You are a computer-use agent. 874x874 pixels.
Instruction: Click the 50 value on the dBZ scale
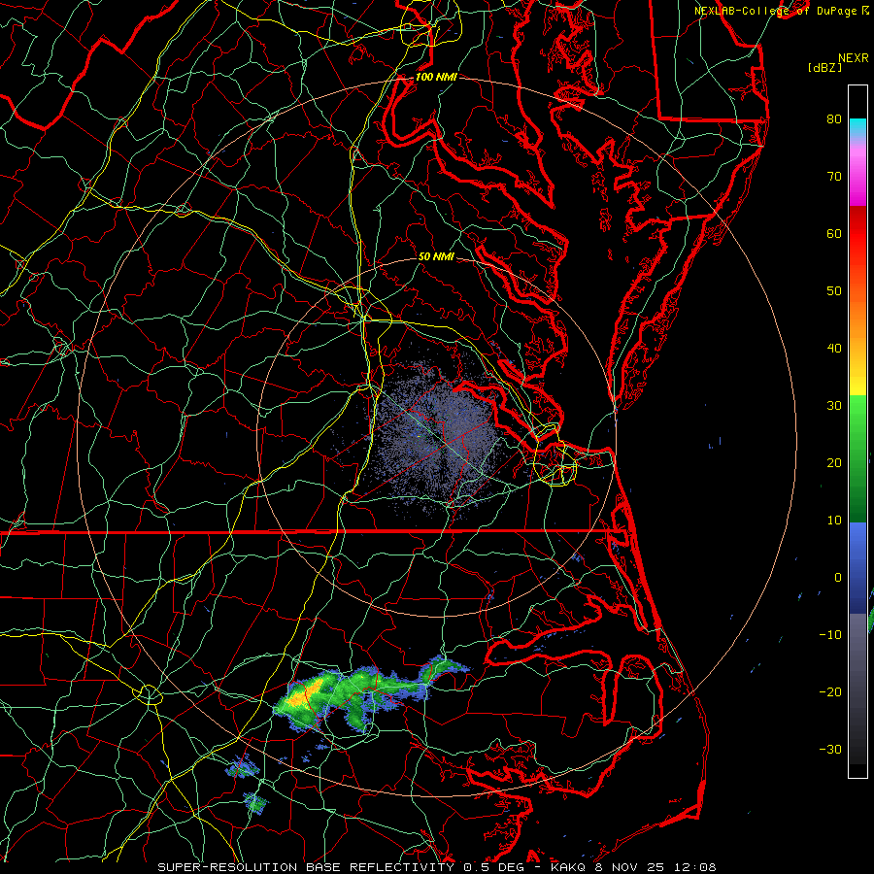(x=834, y=291)
